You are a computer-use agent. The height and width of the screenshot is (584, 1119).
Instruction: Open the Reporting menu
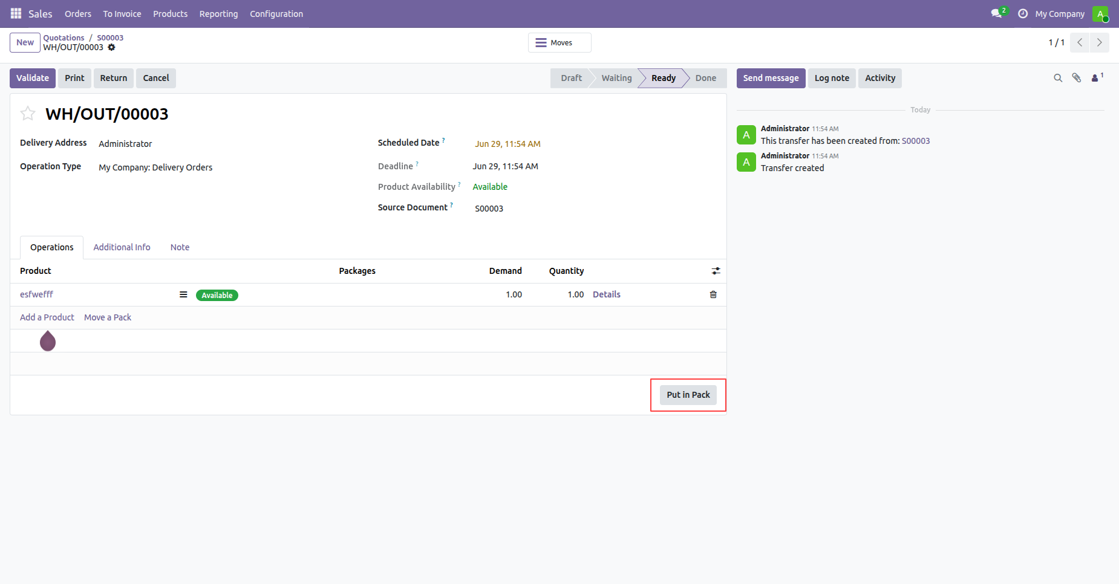(x=218, y=13)
